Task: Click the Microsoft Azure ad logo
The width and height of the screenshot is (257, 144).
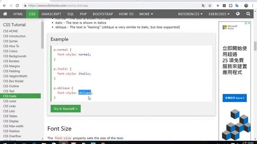Action: point(230,27)
